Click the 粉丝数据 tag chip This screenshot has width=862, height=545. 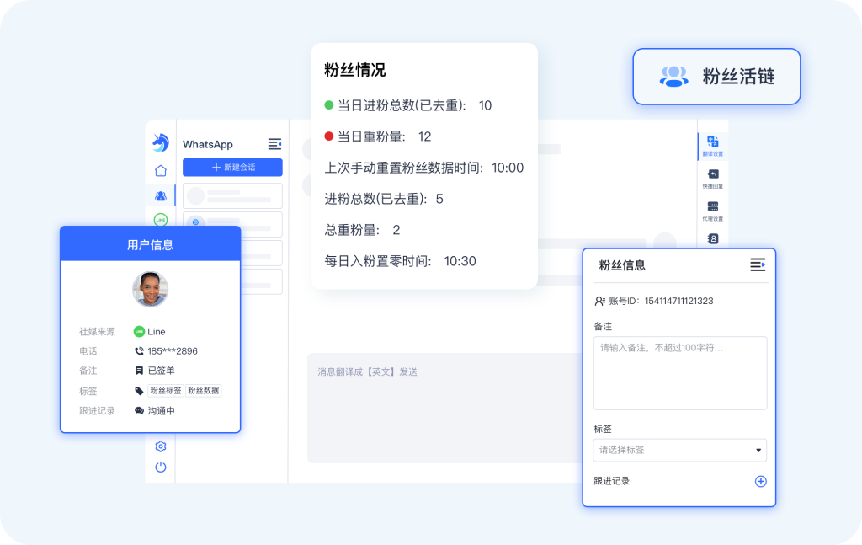(x=204, y=391)
